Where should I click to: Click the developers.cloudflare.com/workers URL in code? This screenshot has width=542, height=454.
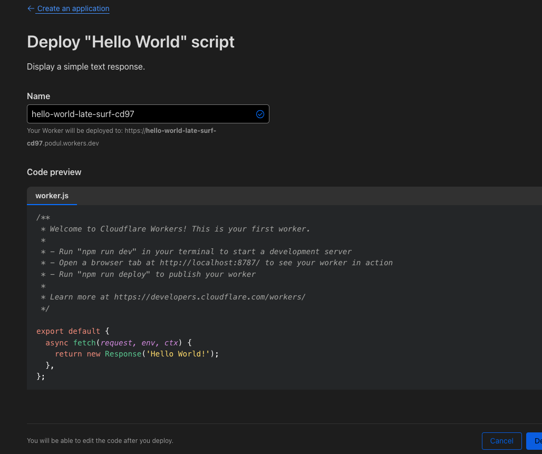pos(209,297)
